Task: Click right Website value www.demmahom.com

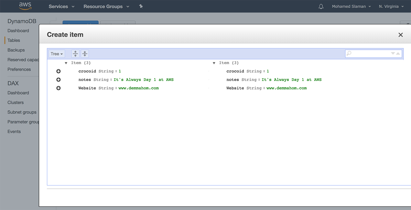Action: (x=287, y=88)
